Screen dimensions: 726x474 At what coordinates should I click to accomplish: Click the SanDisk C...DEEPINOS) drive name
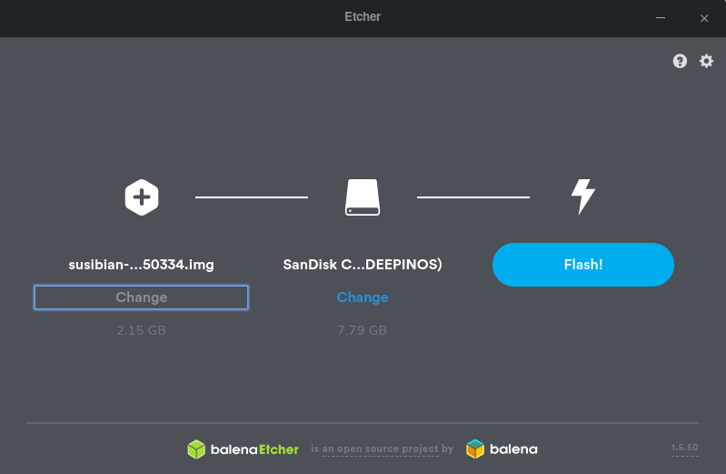[363, 265]
